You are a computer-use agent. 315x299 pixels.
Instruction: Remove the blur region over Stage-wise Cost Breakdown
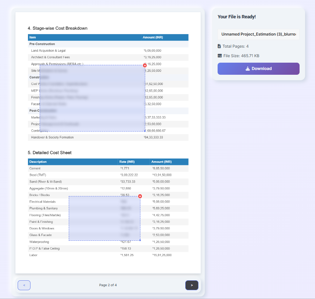(x=145, y=66)
